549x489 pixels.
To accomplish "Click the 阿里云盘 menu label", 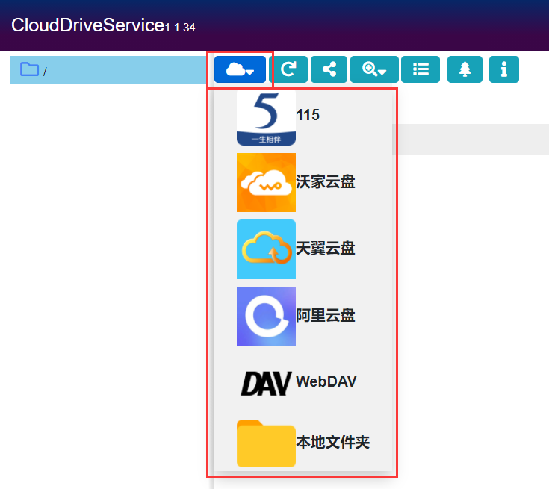I will [x=325, y=315].
